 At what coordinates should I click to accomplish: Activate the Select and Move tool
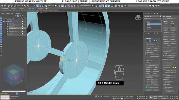(x=37, y=6)
